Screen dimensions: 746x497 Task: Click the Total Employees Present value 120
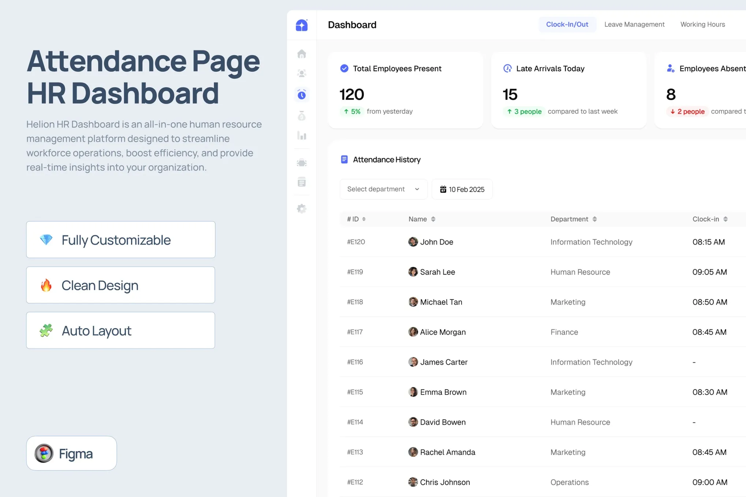[x=352, y=94]
